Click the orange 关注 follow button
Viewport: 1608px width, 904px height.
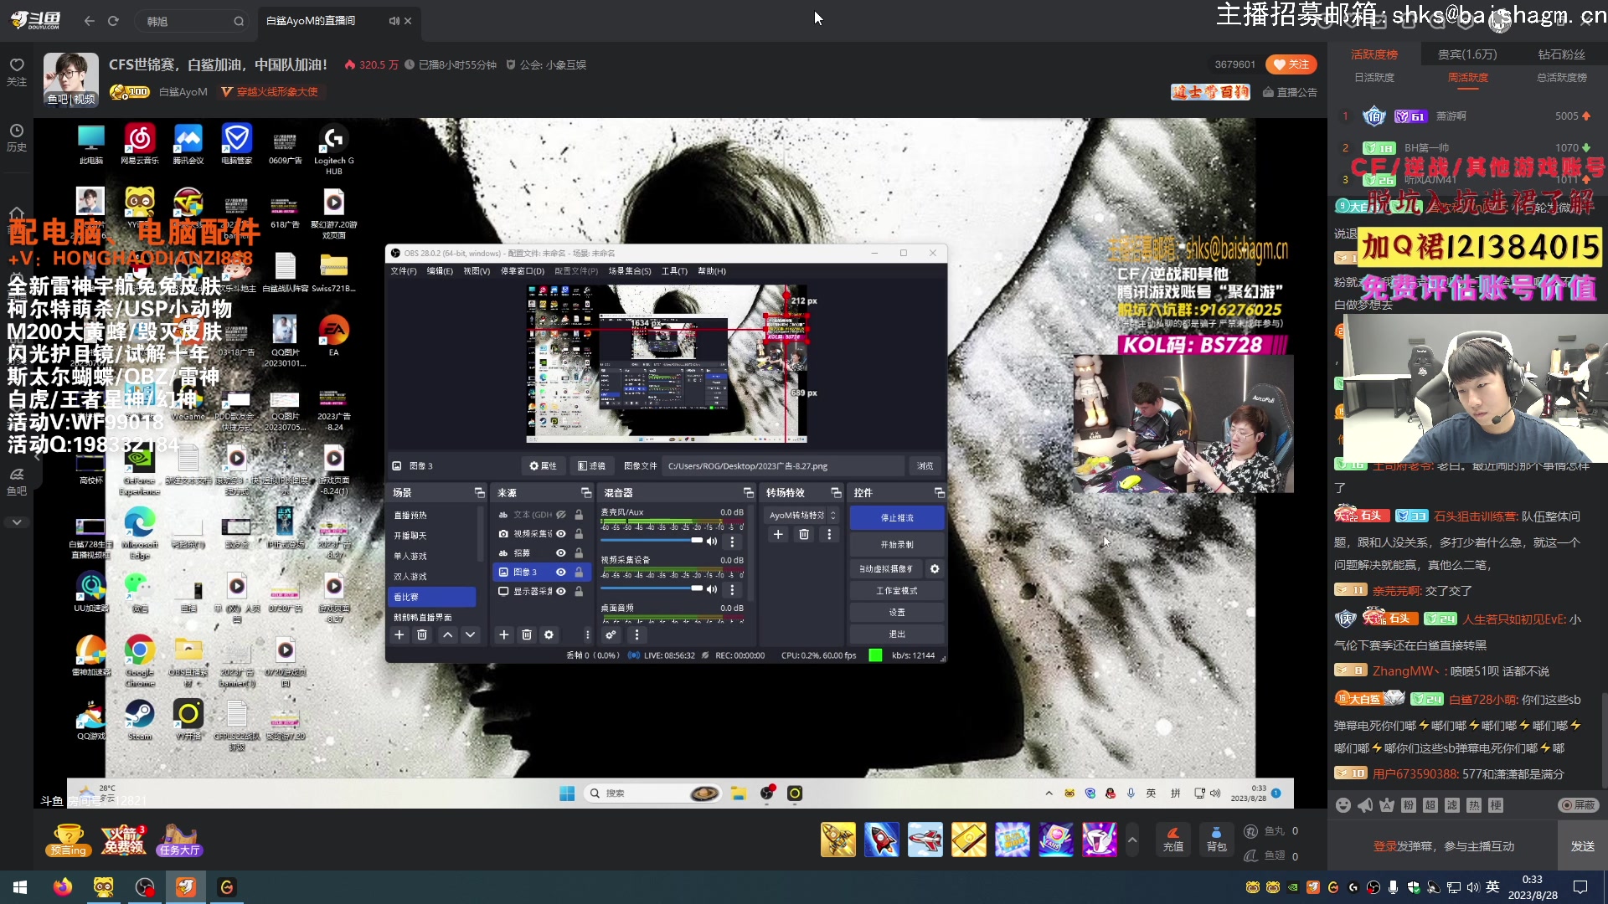(x=1291, y=64)
